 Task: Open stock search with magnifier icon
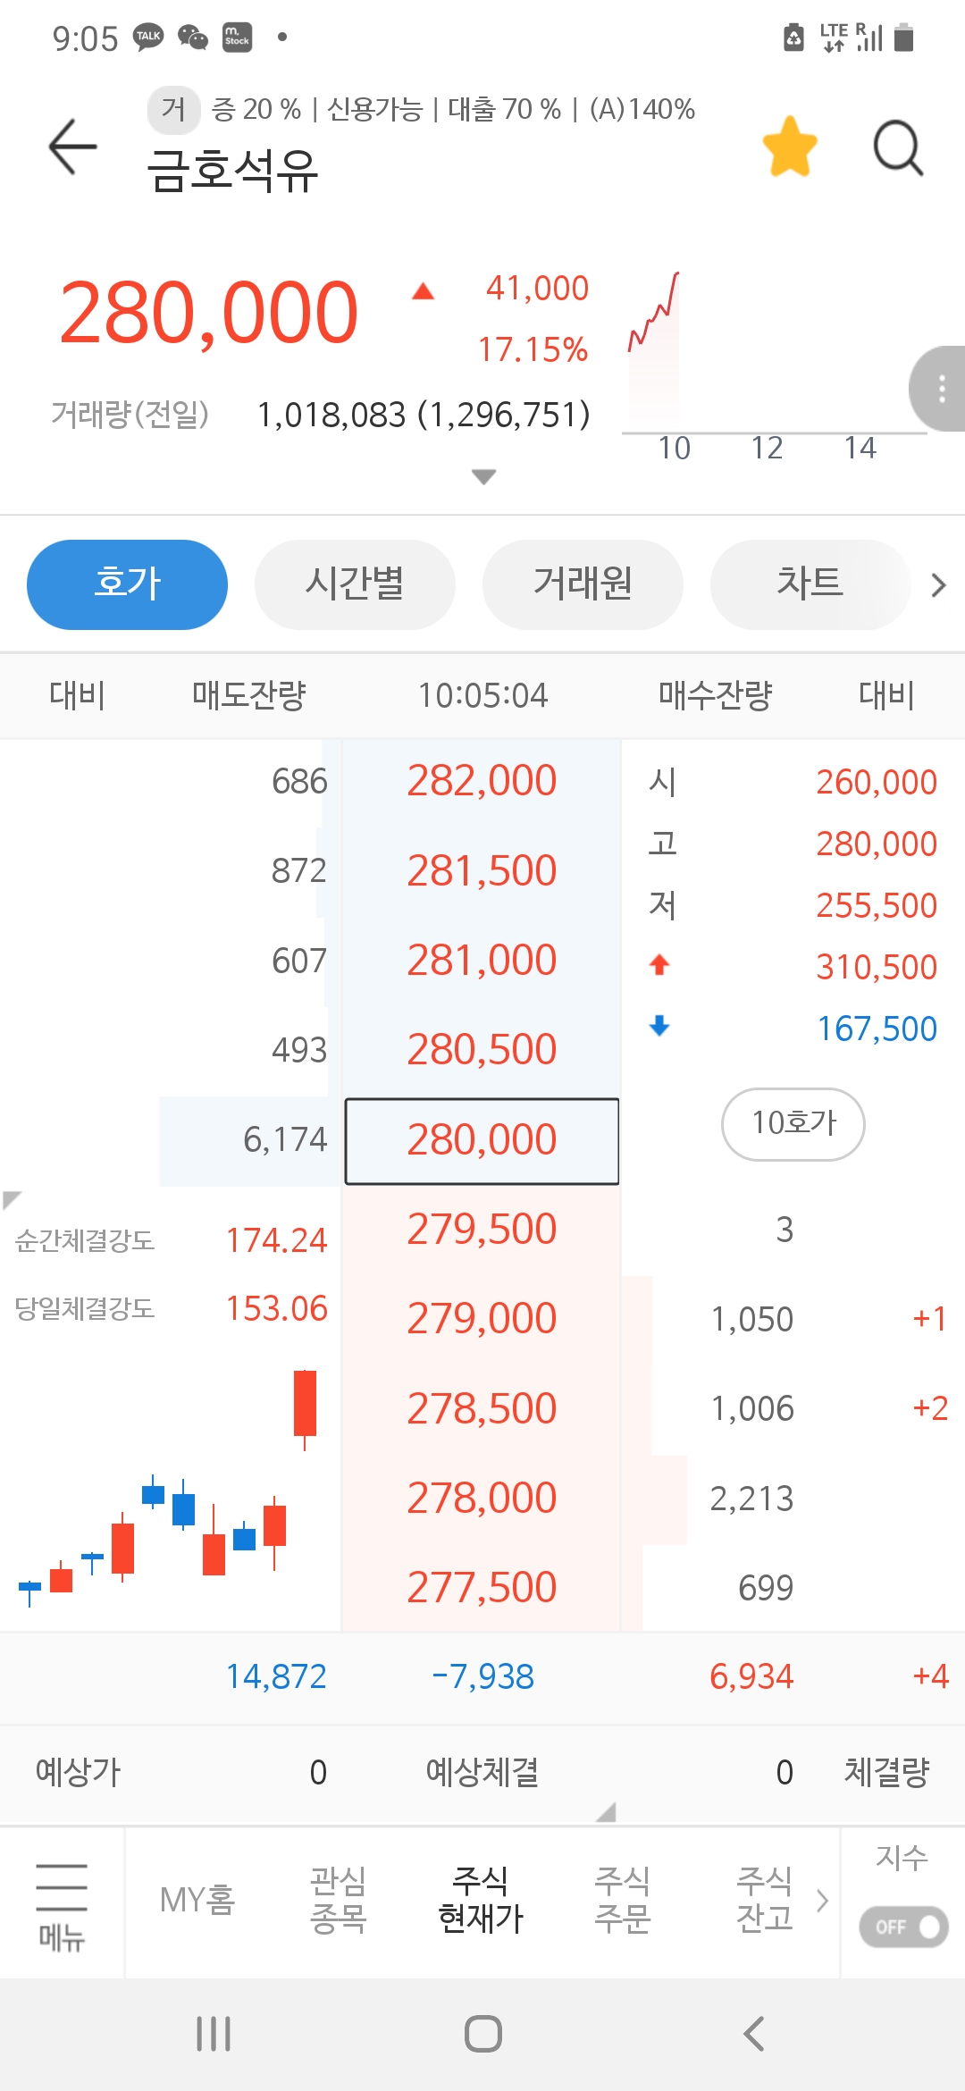(897, 147)
